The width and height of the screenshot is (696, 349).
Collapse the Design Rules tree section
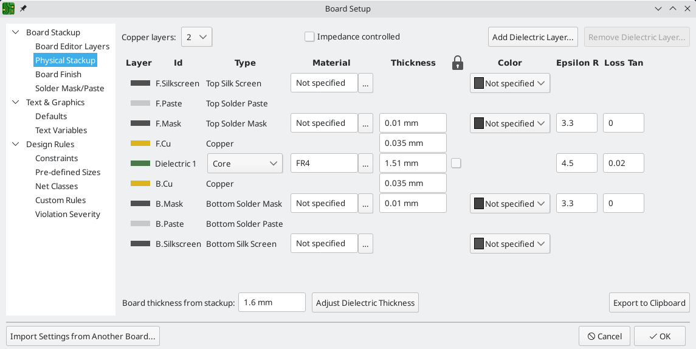(x=16, y=145)
